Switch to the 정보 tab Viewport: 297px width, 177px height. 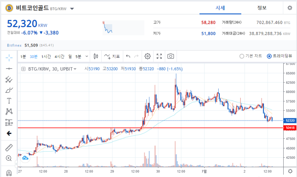click(x=262, y=8)
